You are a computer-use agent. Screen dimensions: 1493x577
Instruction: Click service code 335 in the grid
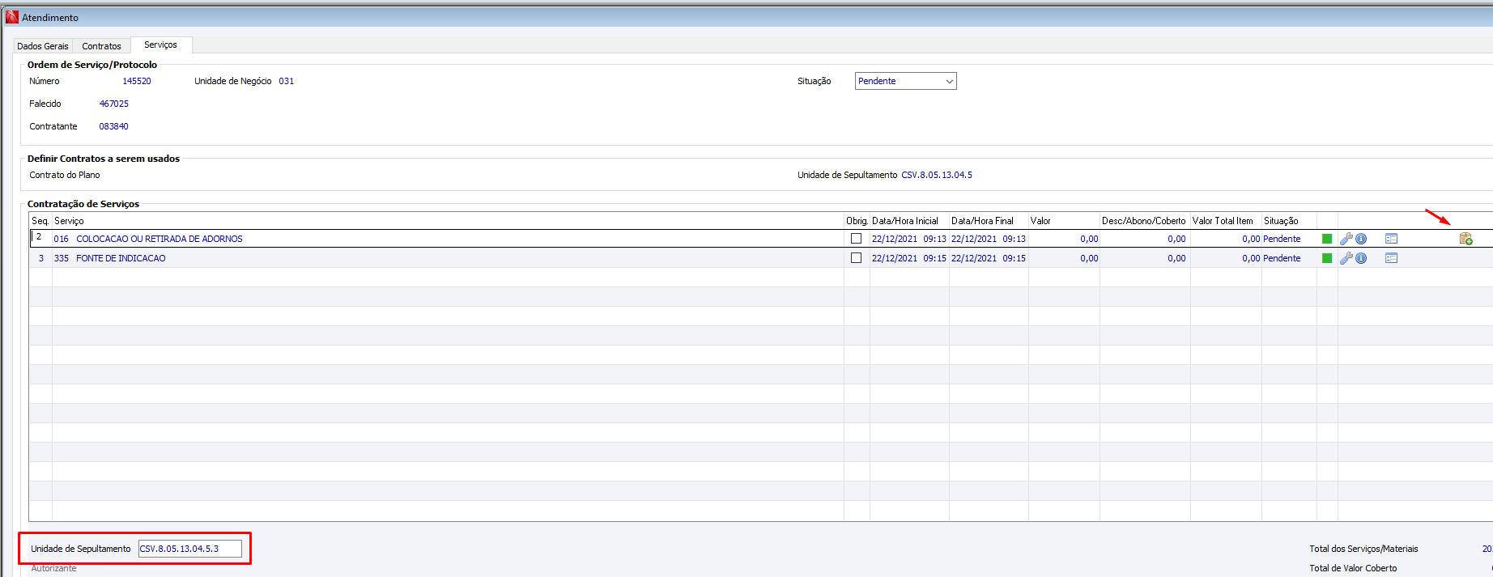(62, 258)
